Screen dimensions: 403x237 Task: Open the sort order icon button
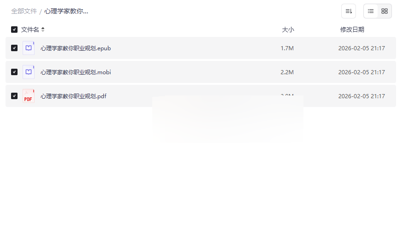349,11
